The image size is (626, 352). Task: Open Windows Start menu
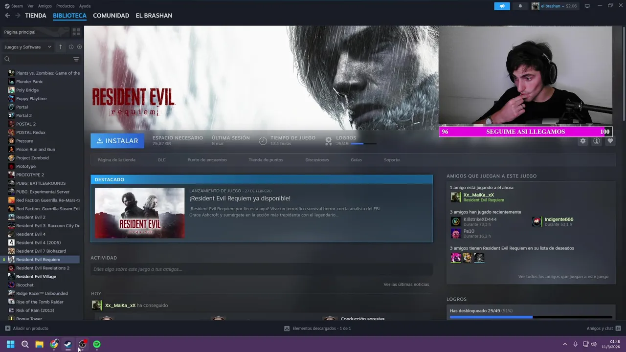pyautogui.click(x=10, y=344)
